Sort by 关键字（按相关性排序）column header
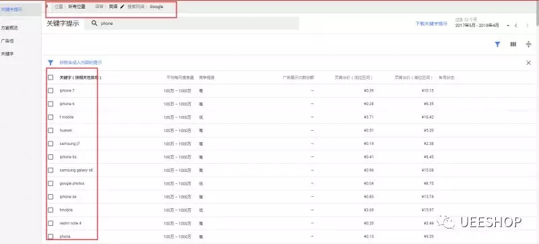 80,78
